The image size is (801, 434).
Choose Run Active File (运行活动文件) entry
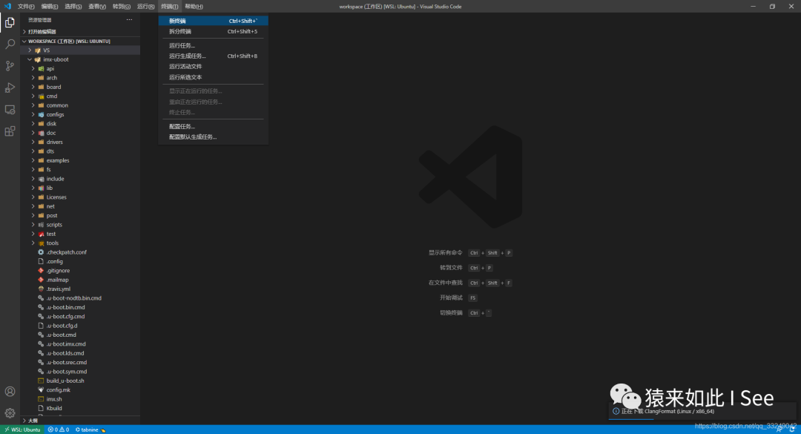click(x=213, y=67)
